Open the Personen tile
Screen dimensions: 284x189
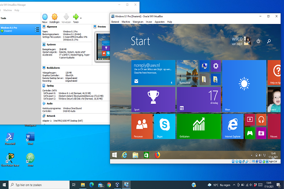click(x=142, y=126)
